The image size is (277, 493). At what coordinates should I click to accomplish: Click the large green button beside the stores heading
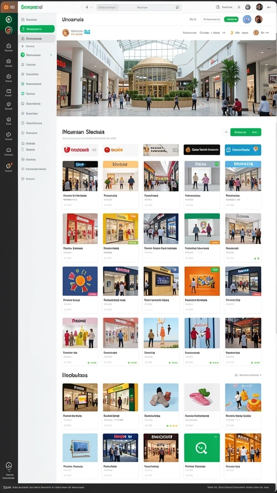pyautogui.click(x=246, y=132)
